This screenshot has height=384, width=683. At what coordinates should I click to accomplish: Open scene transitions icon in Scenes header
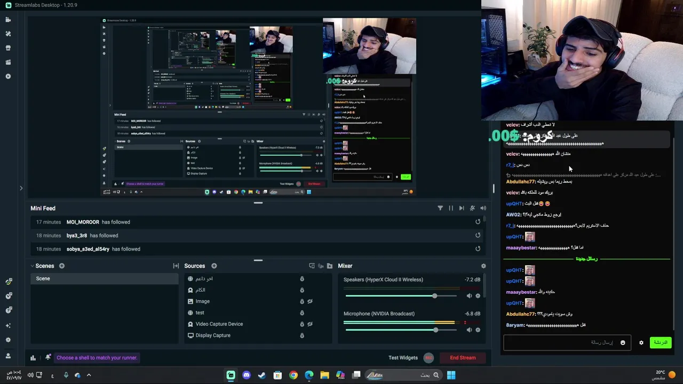tap(176, 266)
